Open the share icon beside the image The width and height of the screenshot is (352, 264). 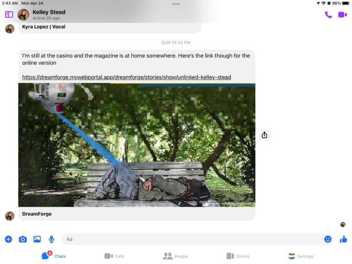pyautogui.click(x=264, y=135)
